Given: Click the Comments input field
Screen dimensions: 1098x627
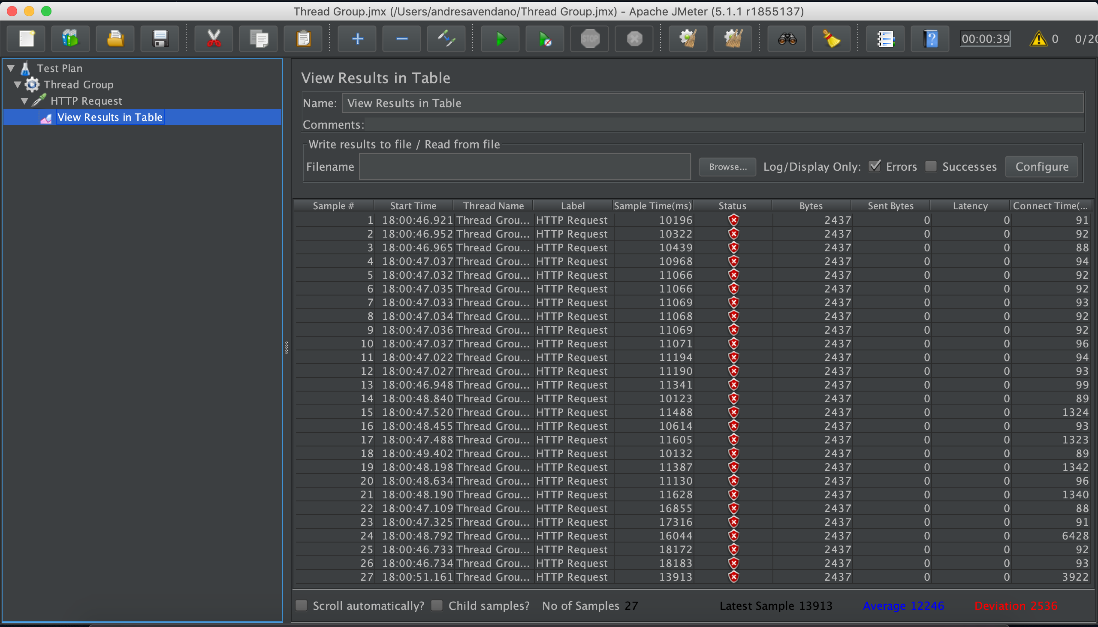Looking at the screenshot, I should 724,125.
